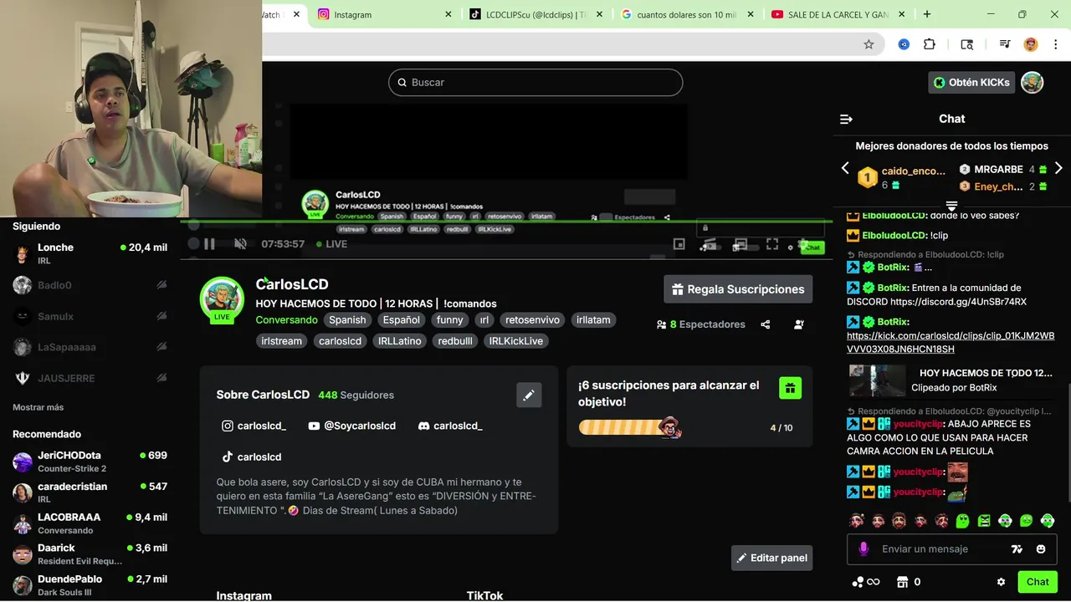1071x602 pixels.
Task: Open the LACOBRAAA recommended channel
Action: click(x=90, y=523)
